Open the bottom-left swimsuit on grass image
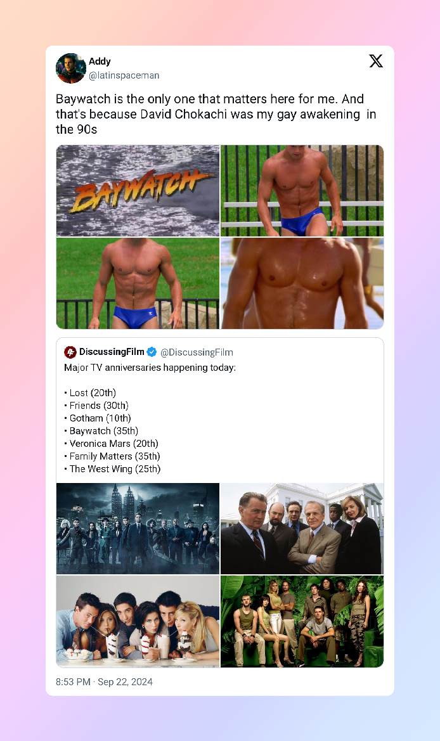The height and width of the screenshot is (741, 440). click(x=138, y=283)
